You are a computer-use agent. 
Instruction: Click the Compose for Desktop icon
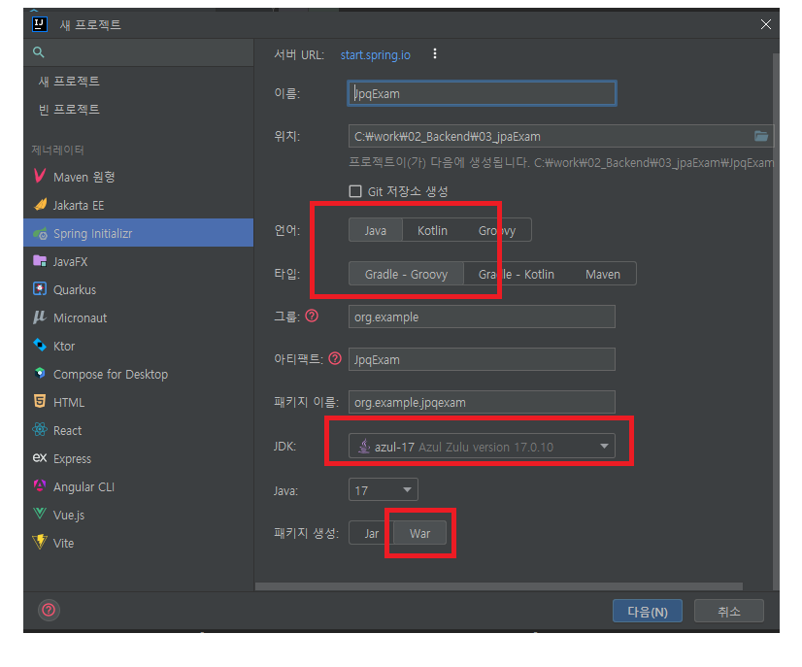[40, 374]
